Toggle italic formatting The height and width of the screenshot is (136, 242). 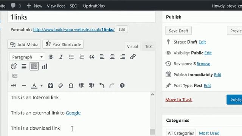[61, 57]
